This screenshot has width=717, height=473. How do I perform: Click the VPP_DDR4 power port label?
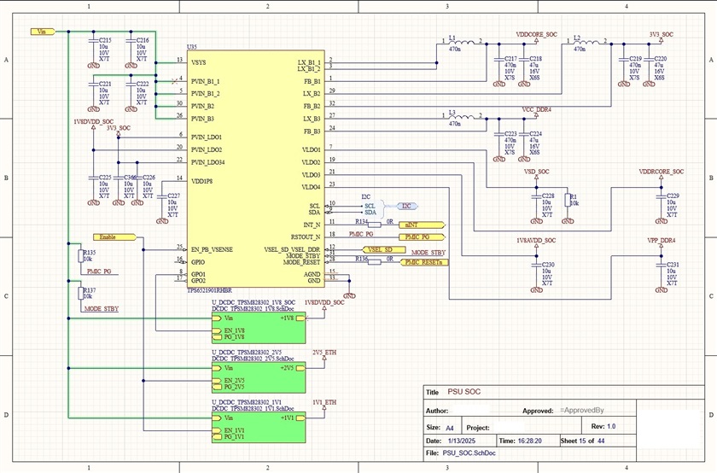click(x=662, y=241)
